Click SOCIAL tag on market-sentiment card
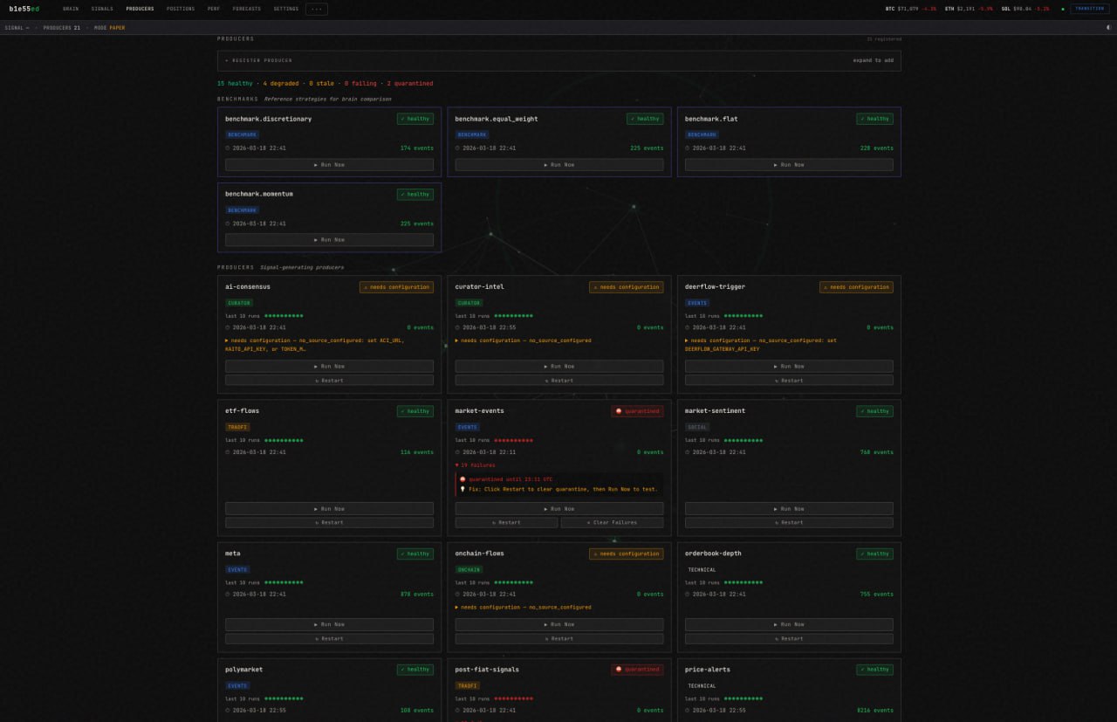Image resolution: width=1117 pixels, height=722 pixels. click(697, 427)
